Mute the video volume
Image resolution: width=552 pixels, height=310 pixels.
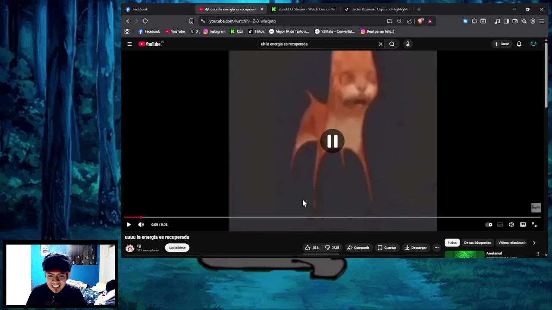pyautogui.click(x=141, y=224)
